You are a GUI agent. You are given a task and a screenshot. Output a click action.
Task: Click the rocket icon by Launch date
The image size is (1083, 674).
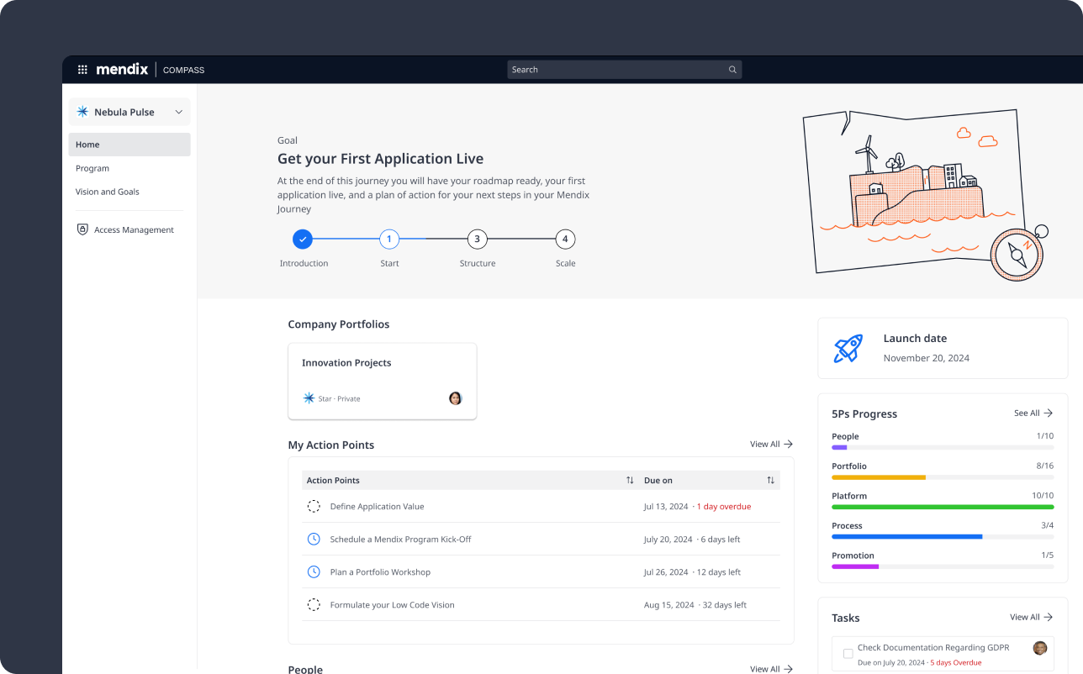tap(848, 348)
